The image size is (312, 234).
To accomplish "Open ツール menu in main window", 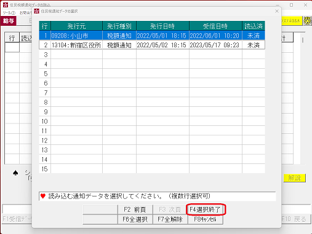I will pos(9,13).
